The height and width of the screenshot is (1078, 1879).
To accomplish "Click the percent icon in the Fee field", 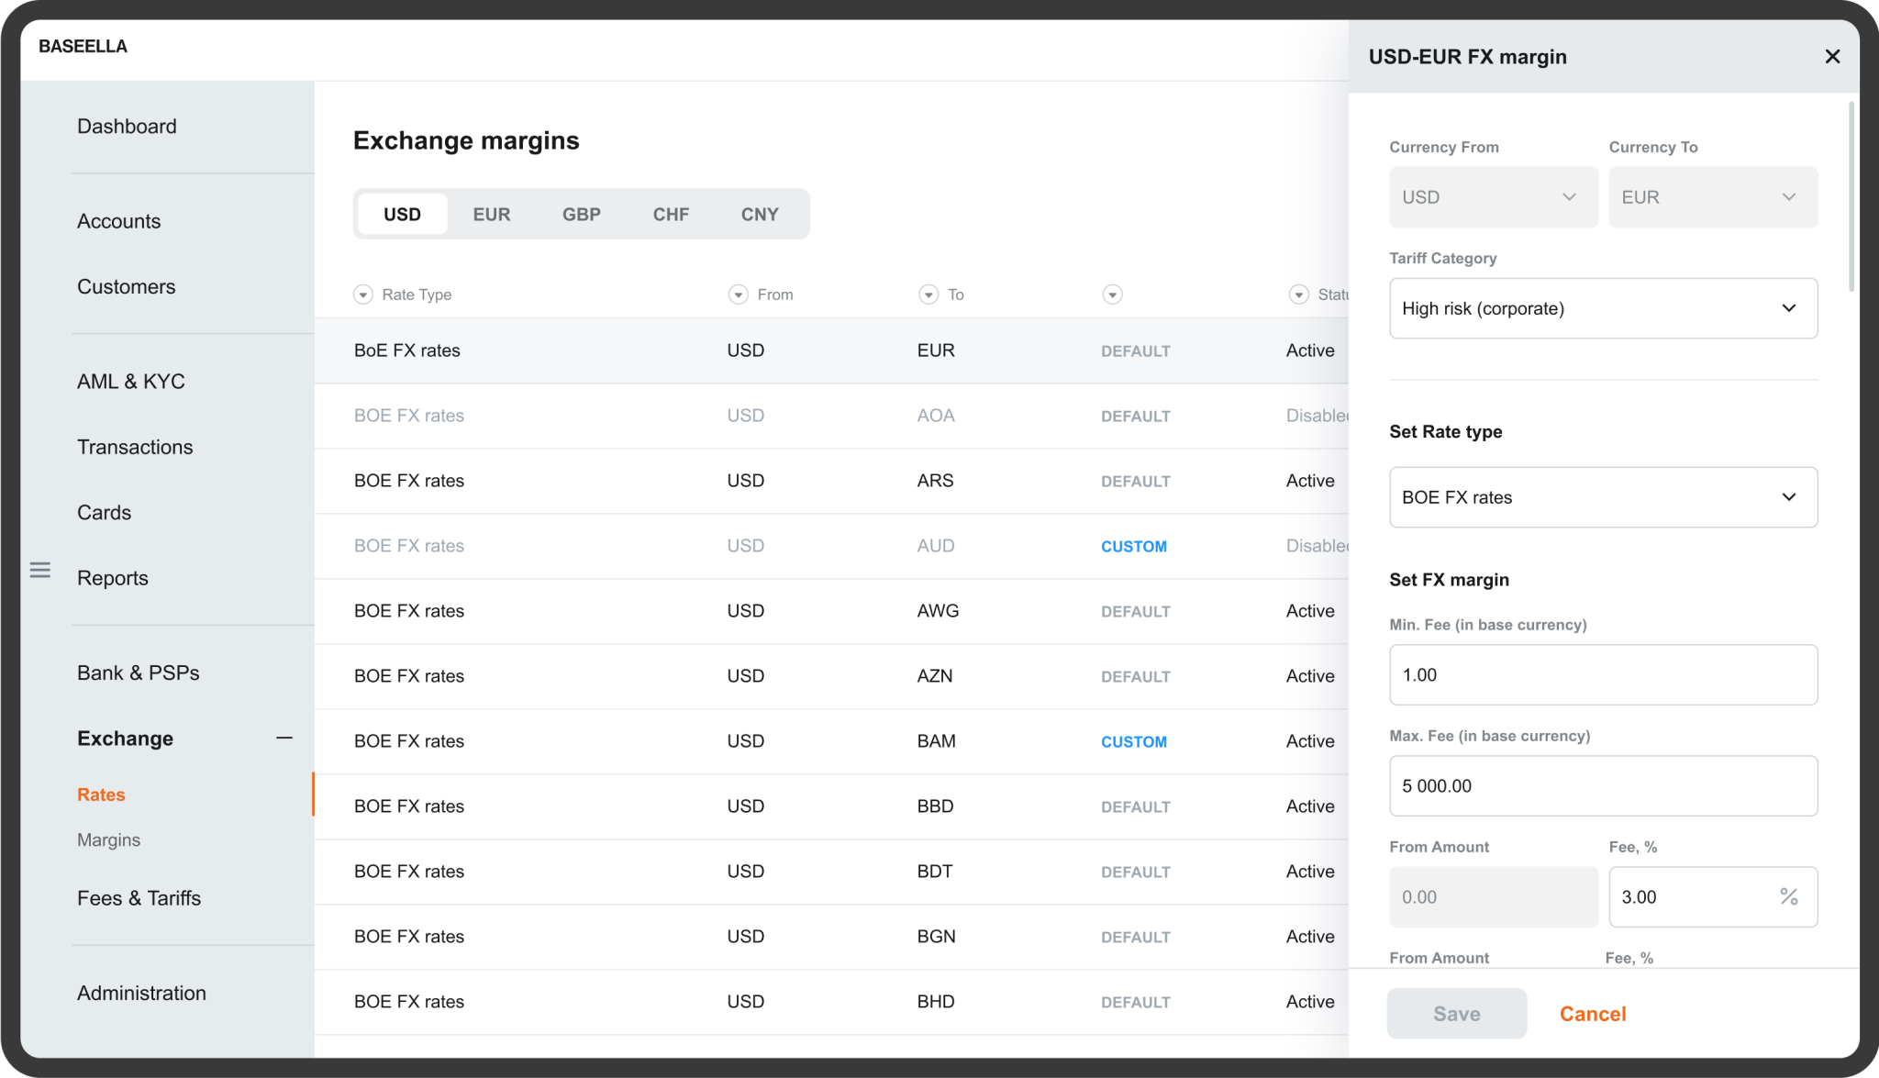I will (x=1788, y=896).
